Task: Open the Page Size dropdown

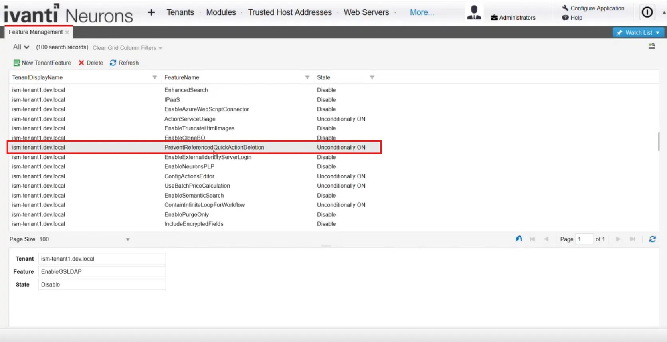Action: [128, 239]
